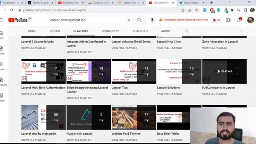Switch to the Installing Chat browser tab

click(x=71, y=3)
